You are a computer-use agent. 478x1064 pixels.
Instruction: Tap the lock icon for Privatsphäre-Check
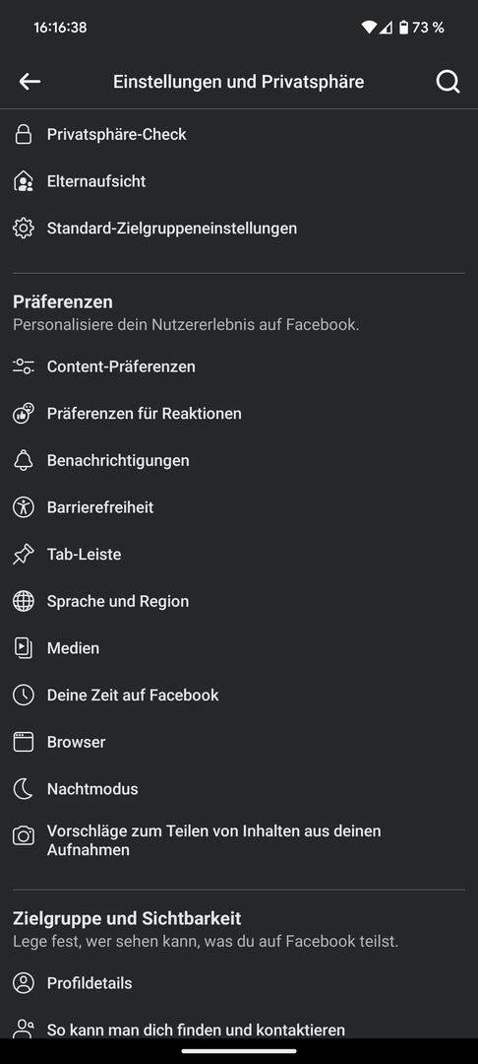[x=24, y=134]
